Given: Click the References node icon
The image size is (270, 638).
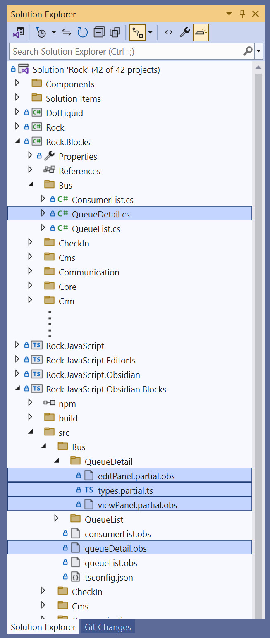Looking at the screenshot, I should [x=49, y=170].
